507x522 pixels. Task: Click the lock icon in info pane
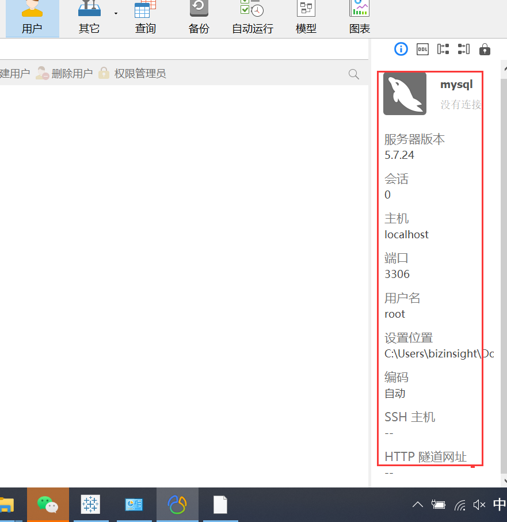(x=485, y=49)
